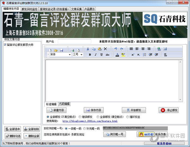Uncheck 留言评论群发群顶大师 article checkbox
The image size is (190, 147).
[5, 45]
